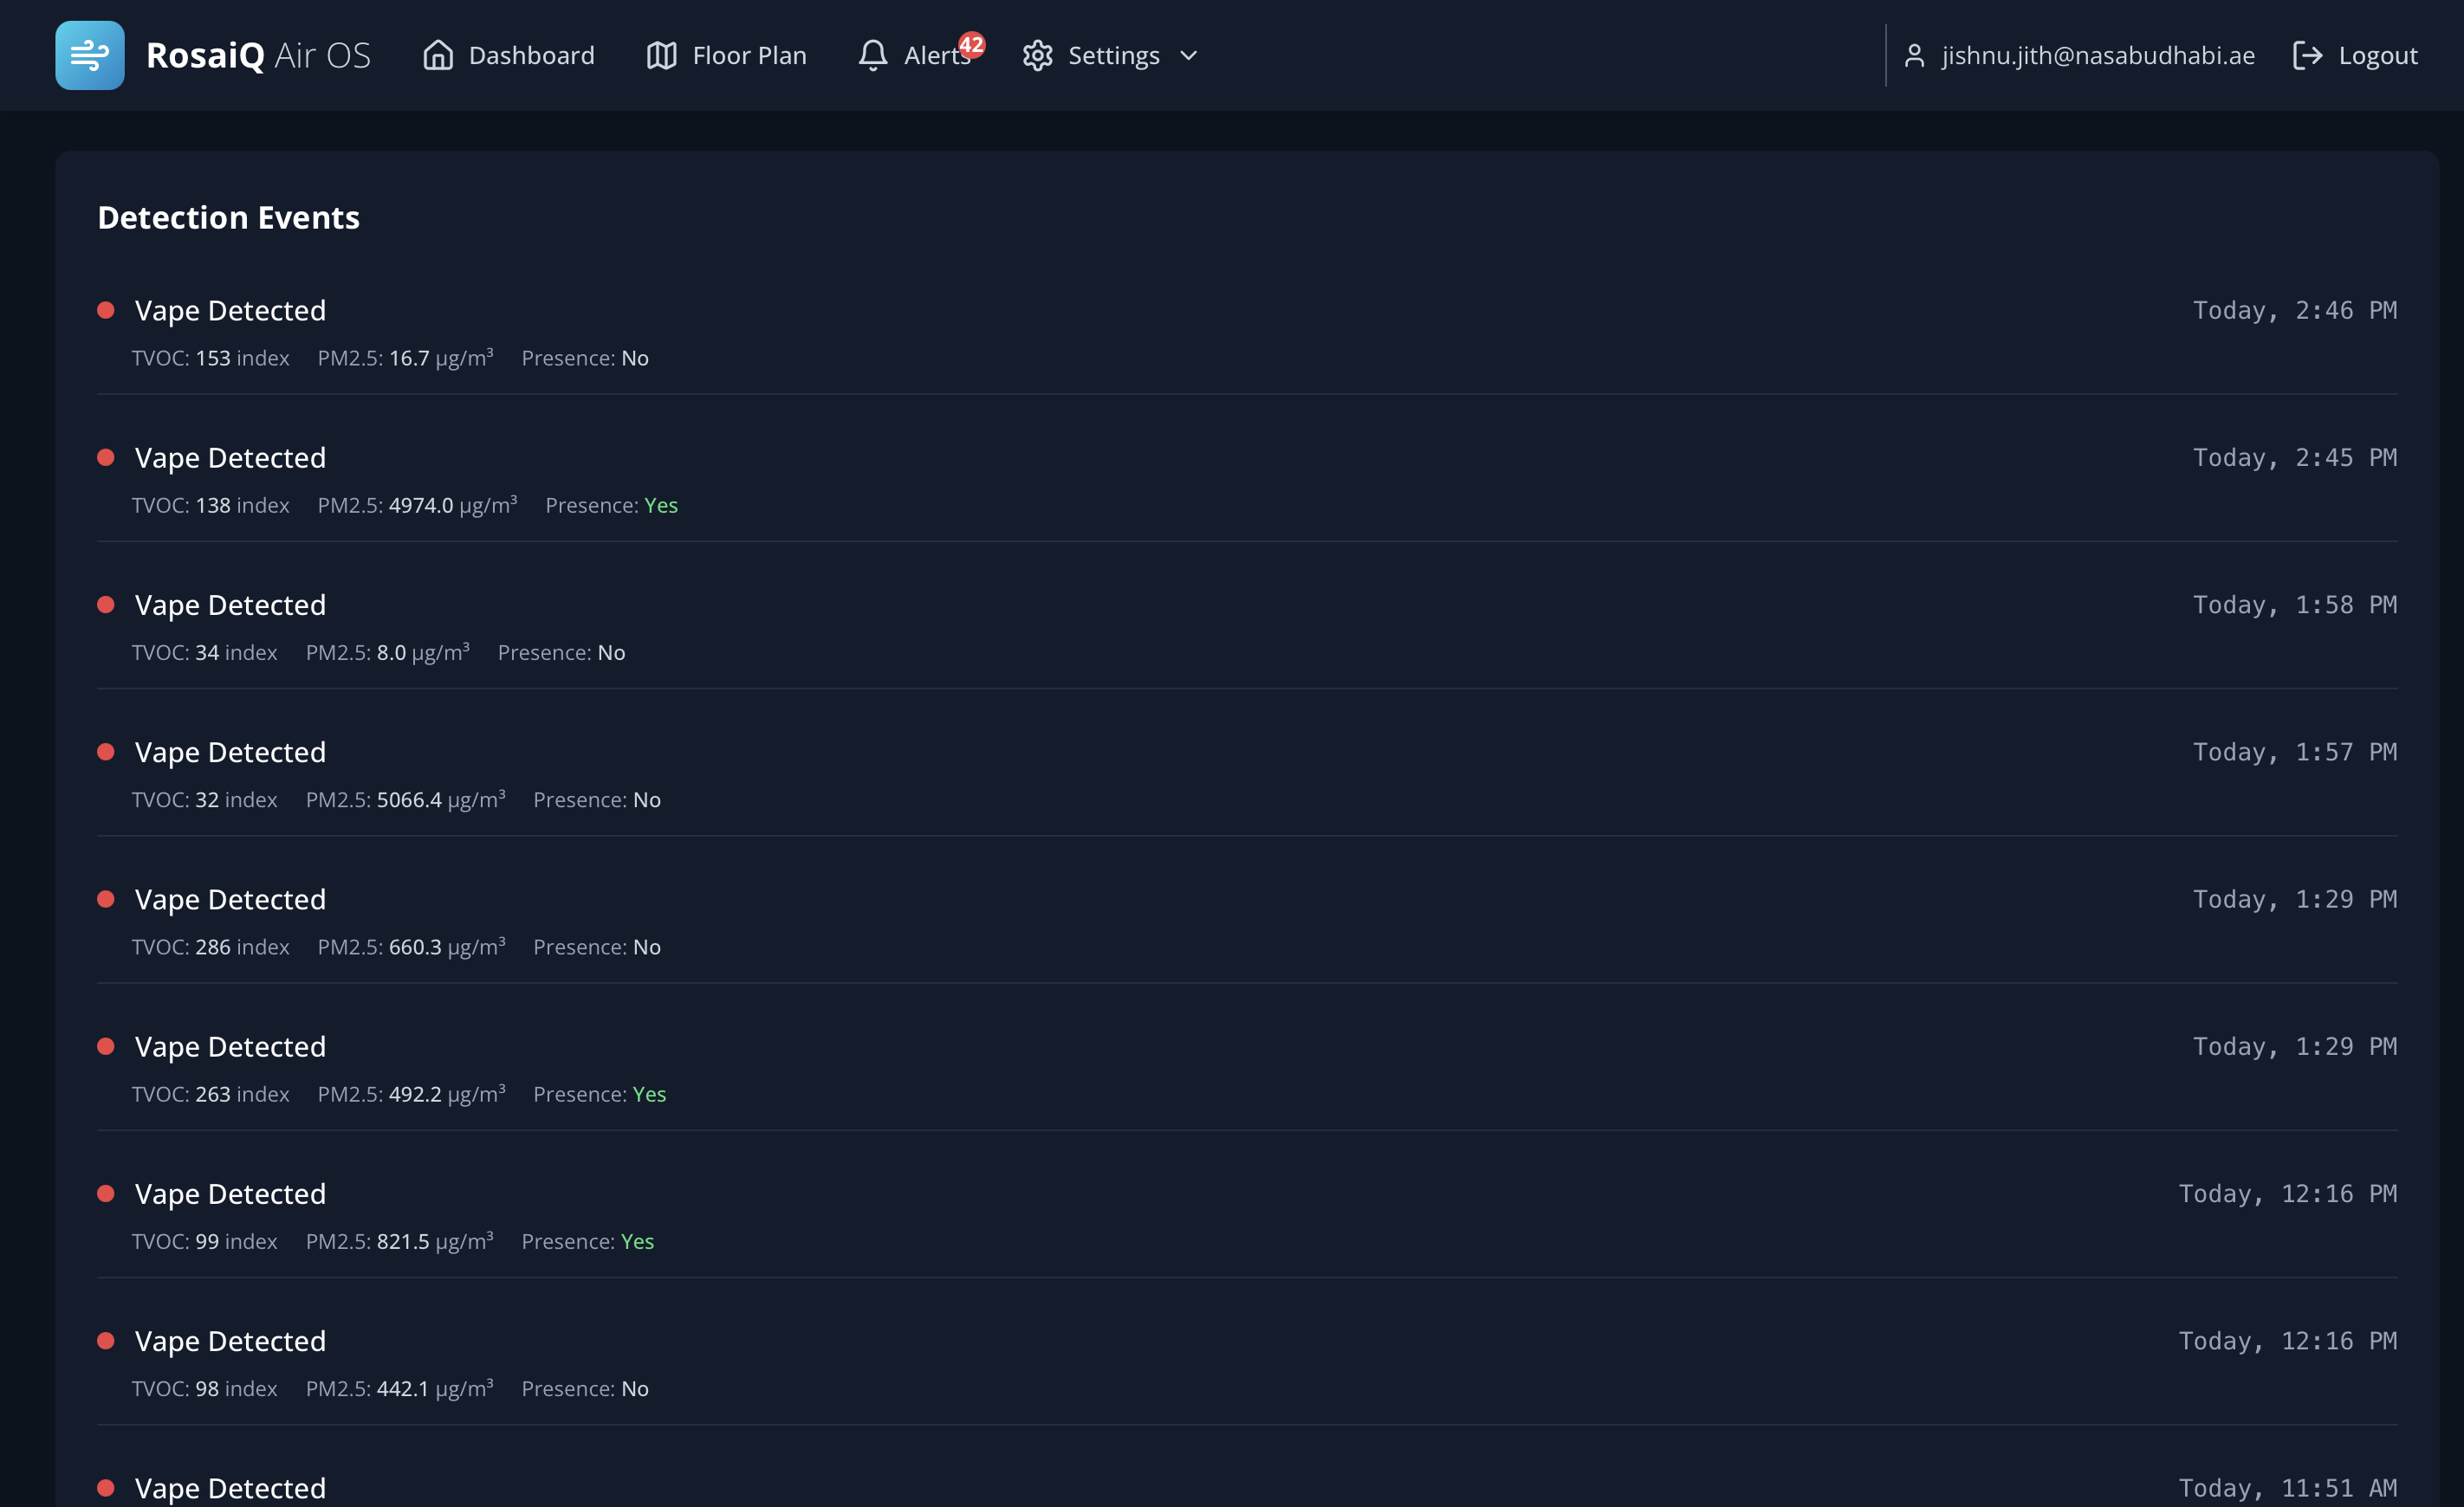The width and height of the screenshot is (2464, 1507).
Task: Navigate to the Dashboard menu item
Action: pos(531,55)
